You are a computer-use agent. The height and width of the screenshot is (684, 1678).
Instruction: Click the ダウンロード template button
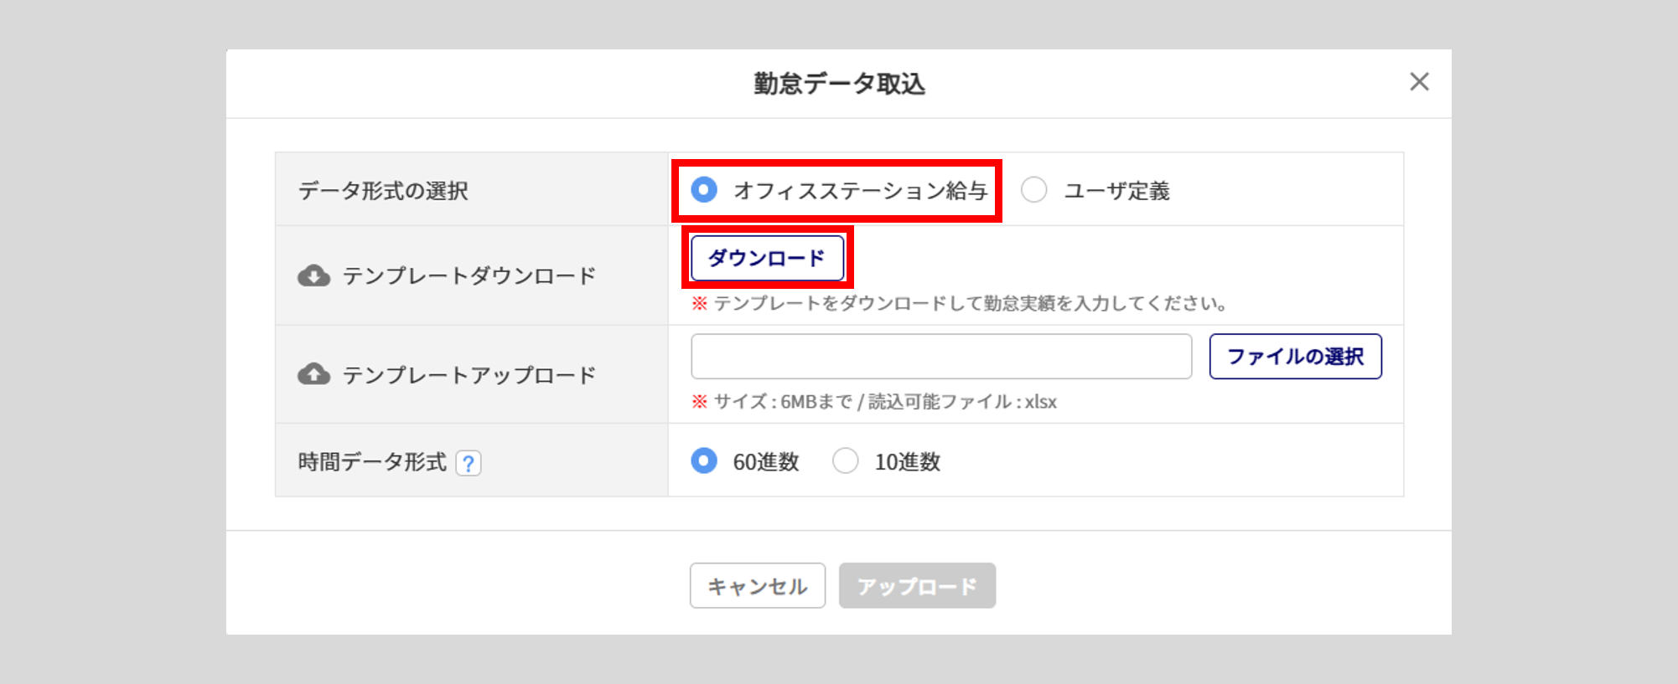point(766,258)
